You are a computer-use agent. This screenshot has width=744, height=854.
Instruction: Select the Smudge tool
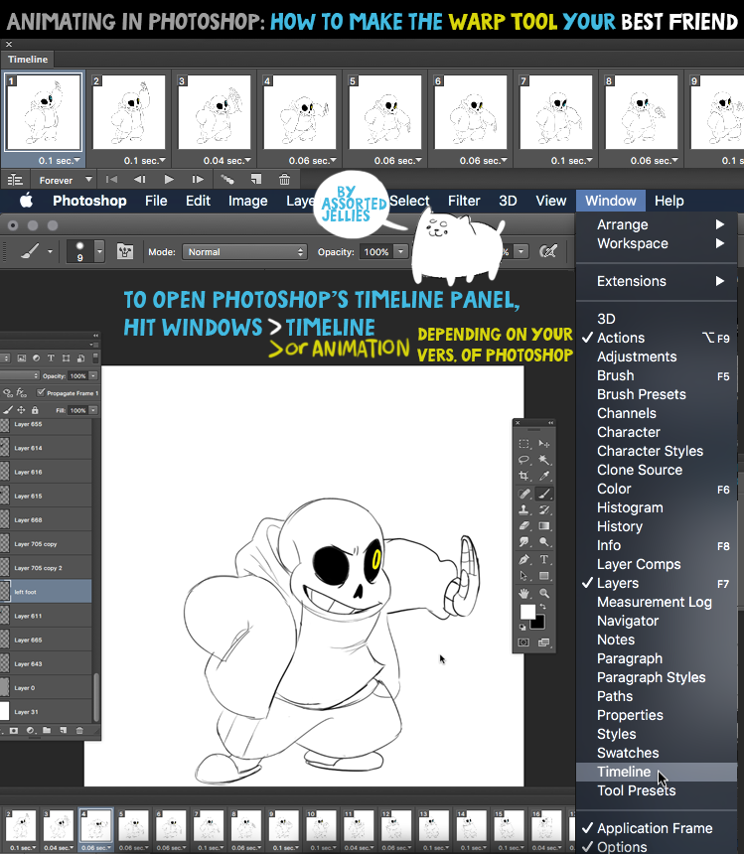523,542
